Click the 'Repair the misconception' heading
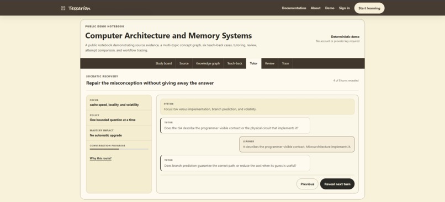This screenshot has height=202, width=445. click(150, 83)
